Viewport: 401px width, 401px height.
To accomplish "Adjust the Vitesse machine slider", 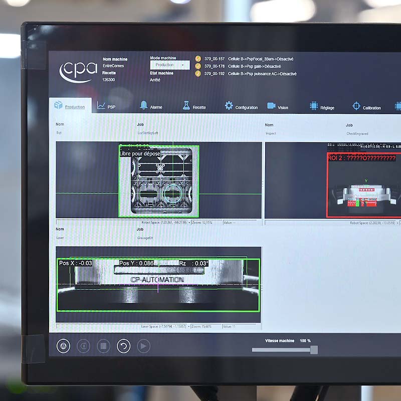I will 285,349.
